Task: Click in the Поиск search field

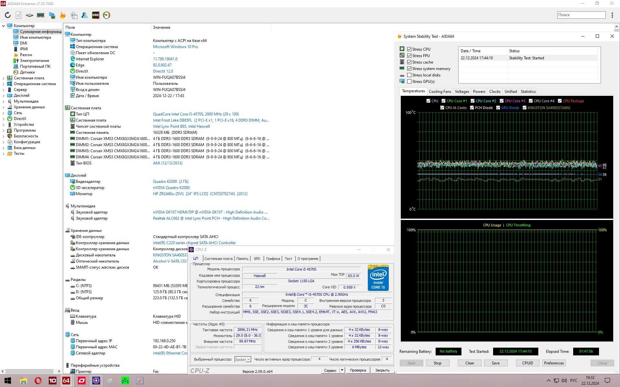Action: 581,15
